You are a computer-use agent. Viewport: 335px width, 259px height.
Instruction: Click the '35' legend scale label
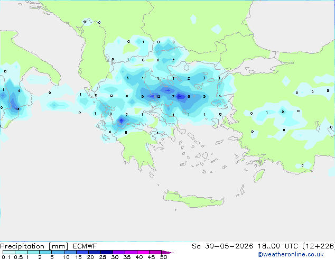tap(127, 257)
